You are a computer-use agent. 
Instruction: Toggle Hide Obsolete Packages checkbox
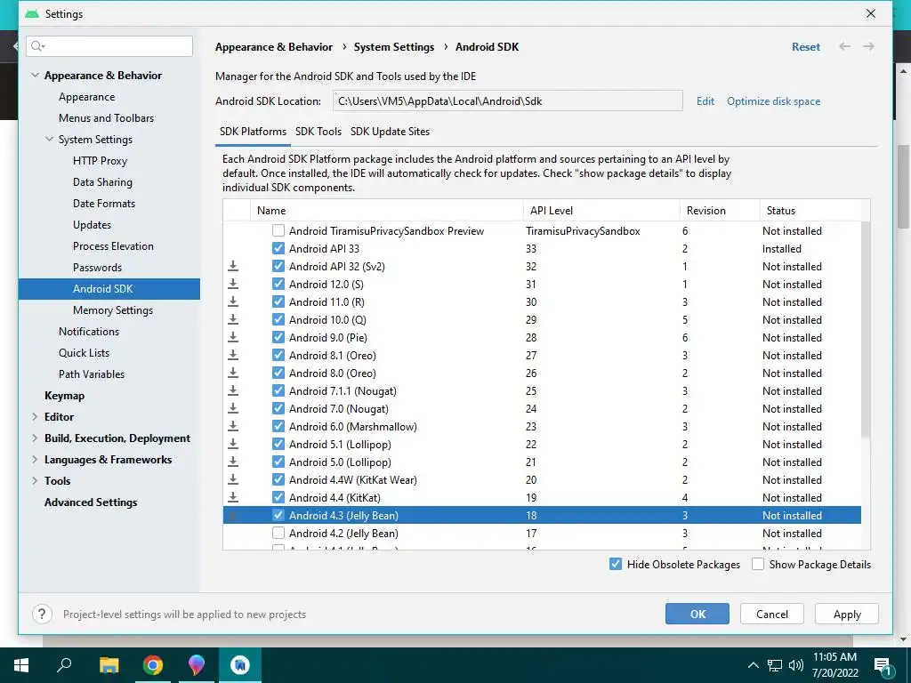tap(616, 564)
